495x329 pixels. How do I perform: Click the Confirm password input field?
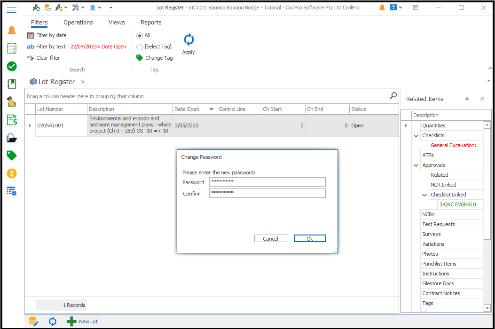267,193
